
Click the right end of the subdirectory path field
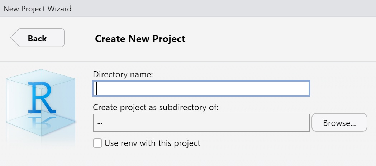tap(305, 123)
